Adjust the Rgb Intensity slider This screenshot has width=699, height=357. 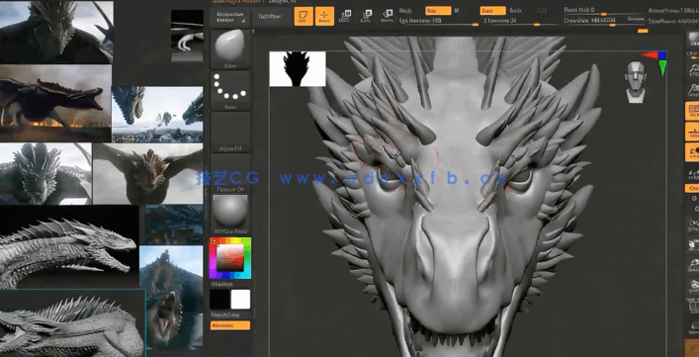pyautogui.click(x=439, y=21)
